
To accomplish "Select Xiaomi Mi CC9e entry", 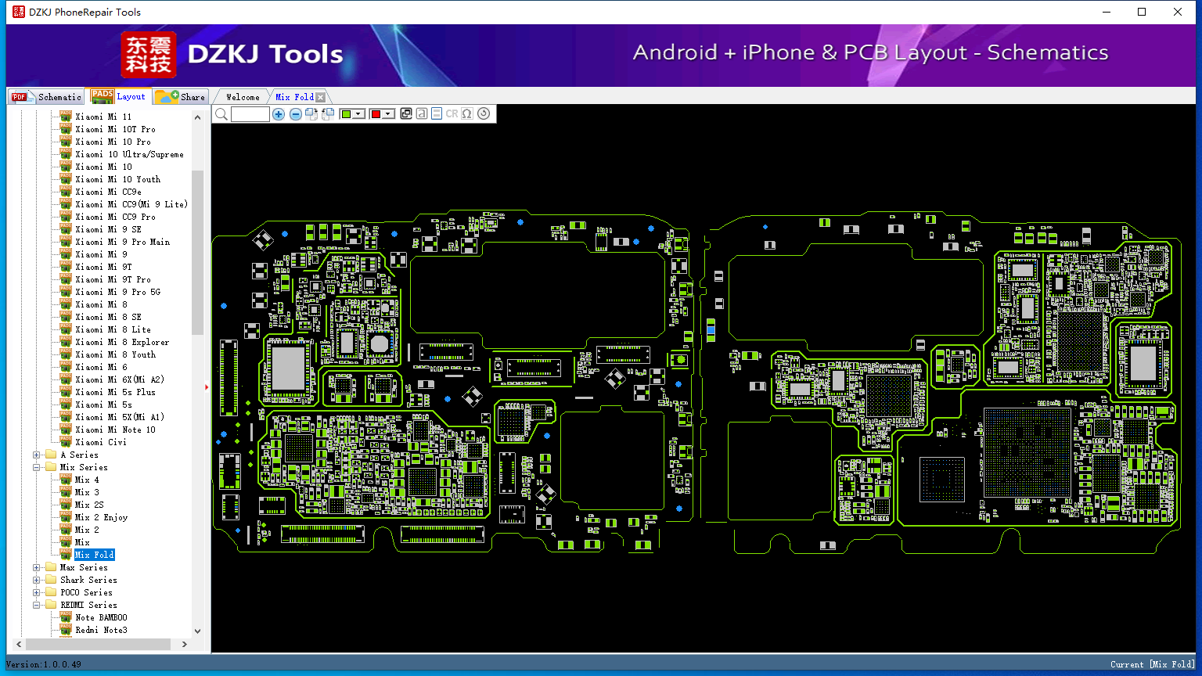I will [108, 192].
